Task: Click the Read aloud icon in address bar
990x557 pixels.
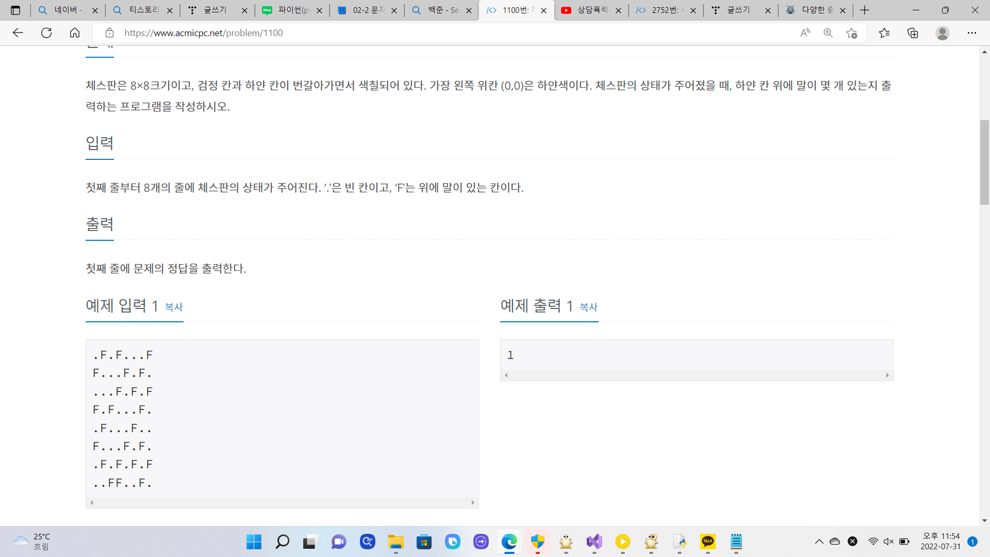Action: point(805,33)
